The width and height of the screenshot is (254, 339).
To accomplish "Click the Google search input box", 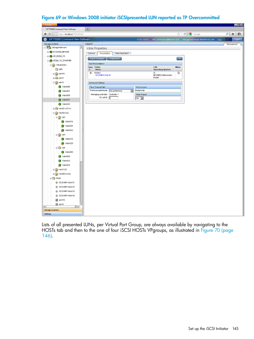I will 209,34.
